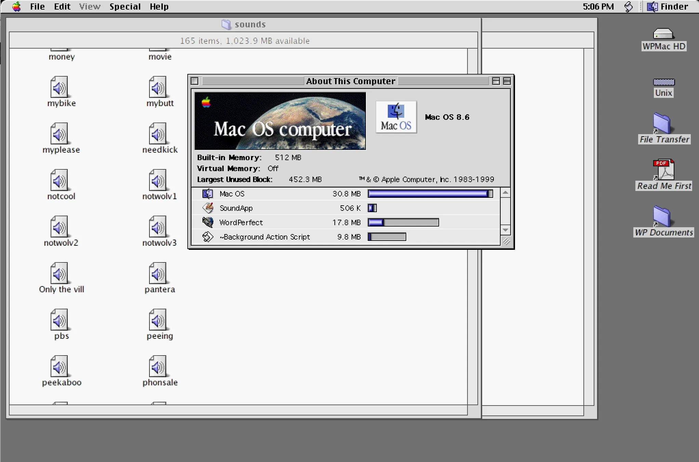Click the pantera sound file icon
The image size is (699, 462).
(158, 273)
